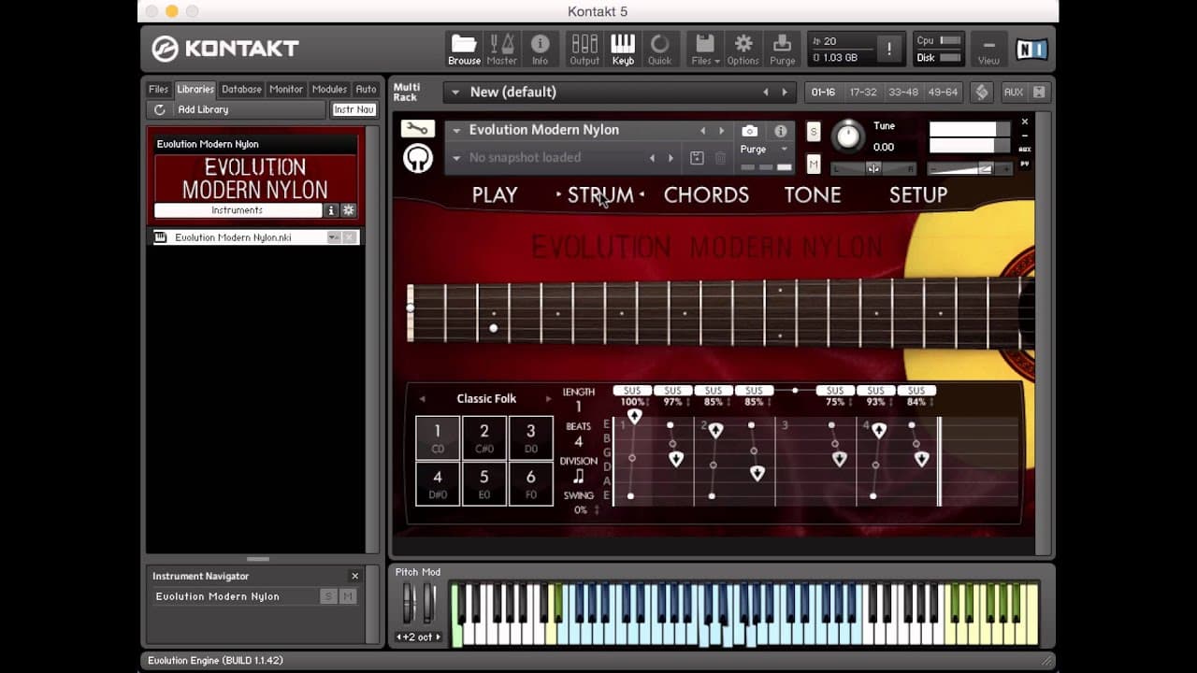Select previous strum pattern before Classic Folk
The image size is (1197, 673).
(422, 399)
